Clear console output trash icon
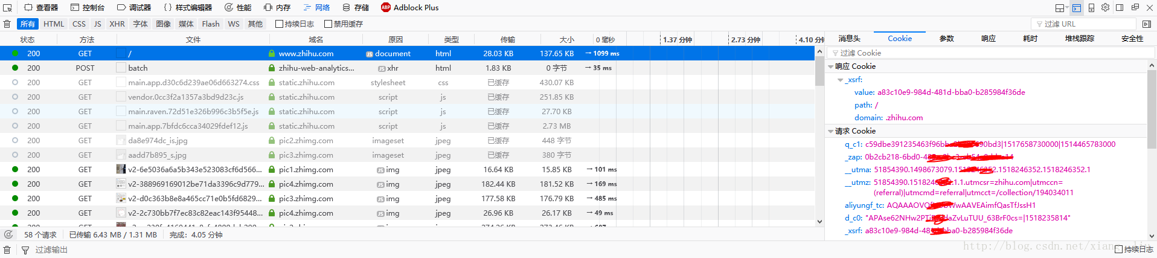This screenshot has width=1157, height=258. point(7,250)
